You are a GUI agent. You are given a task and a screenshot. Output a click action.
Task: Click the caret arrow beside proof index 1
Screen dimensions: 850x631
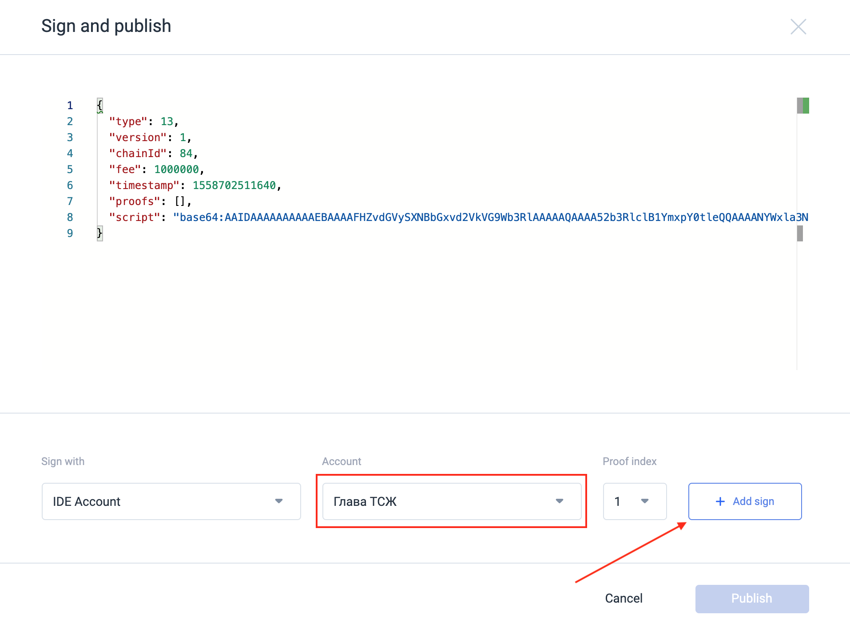point(645,501)
